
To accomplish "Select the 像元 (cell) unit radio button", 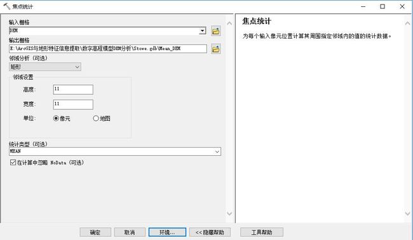I will point(56,118).
